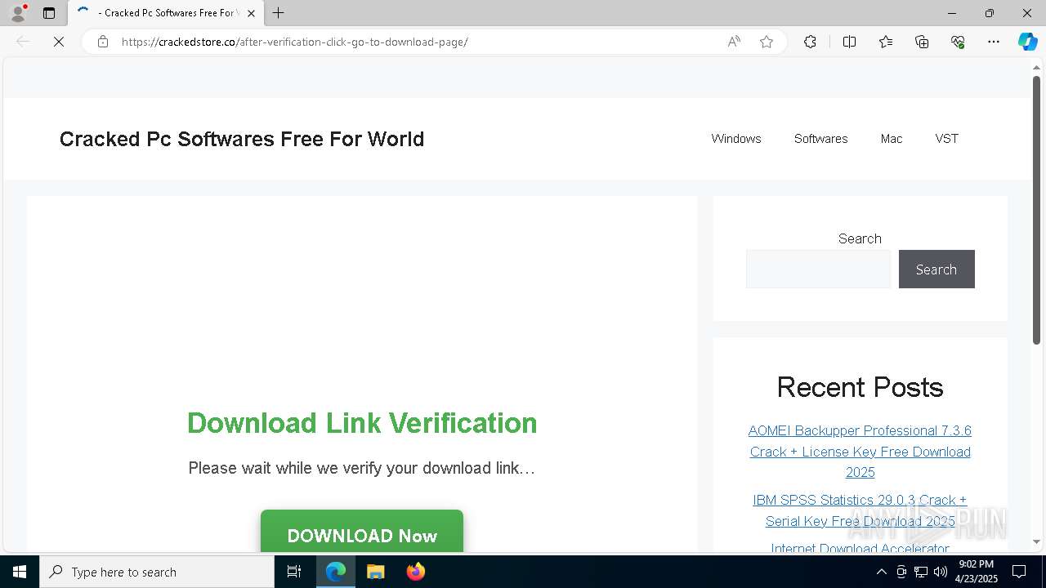Open the Extensions puzzle icon

point(810,42)
